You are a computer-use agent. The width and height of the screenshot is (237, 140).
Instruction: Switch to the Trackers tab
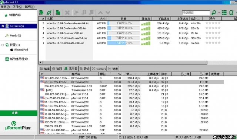[99, 69]
